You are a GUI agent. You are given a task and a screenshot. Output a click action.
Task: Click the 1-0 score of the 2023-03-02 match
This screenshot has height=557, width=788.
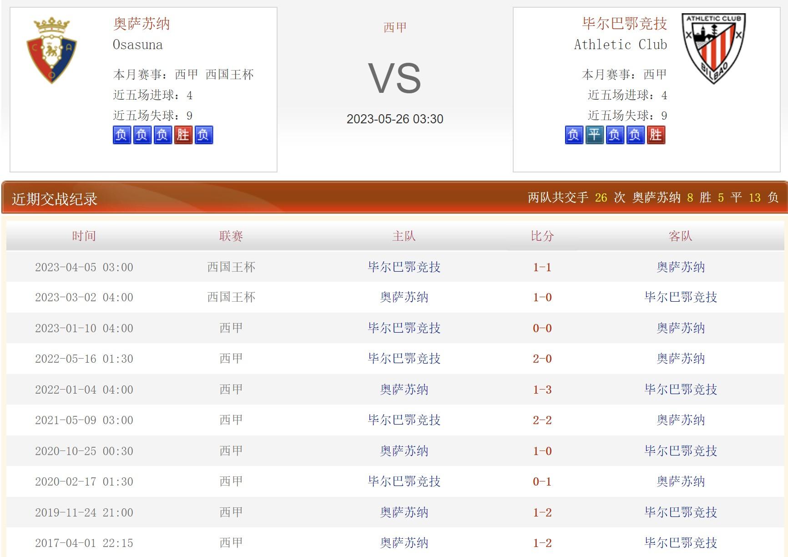point(542,298)
